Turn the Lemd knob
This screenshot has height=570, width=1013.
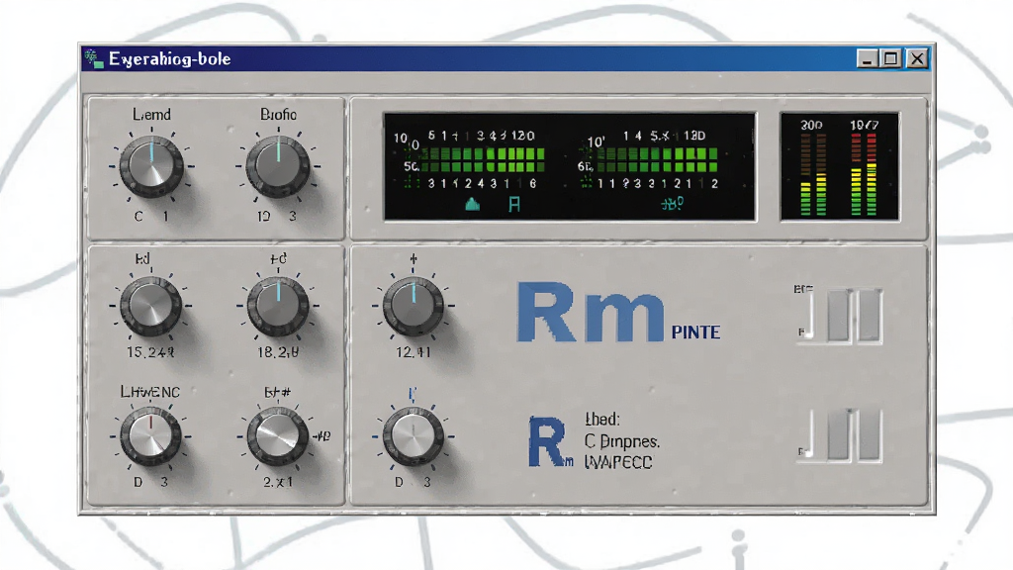point(151,166)
